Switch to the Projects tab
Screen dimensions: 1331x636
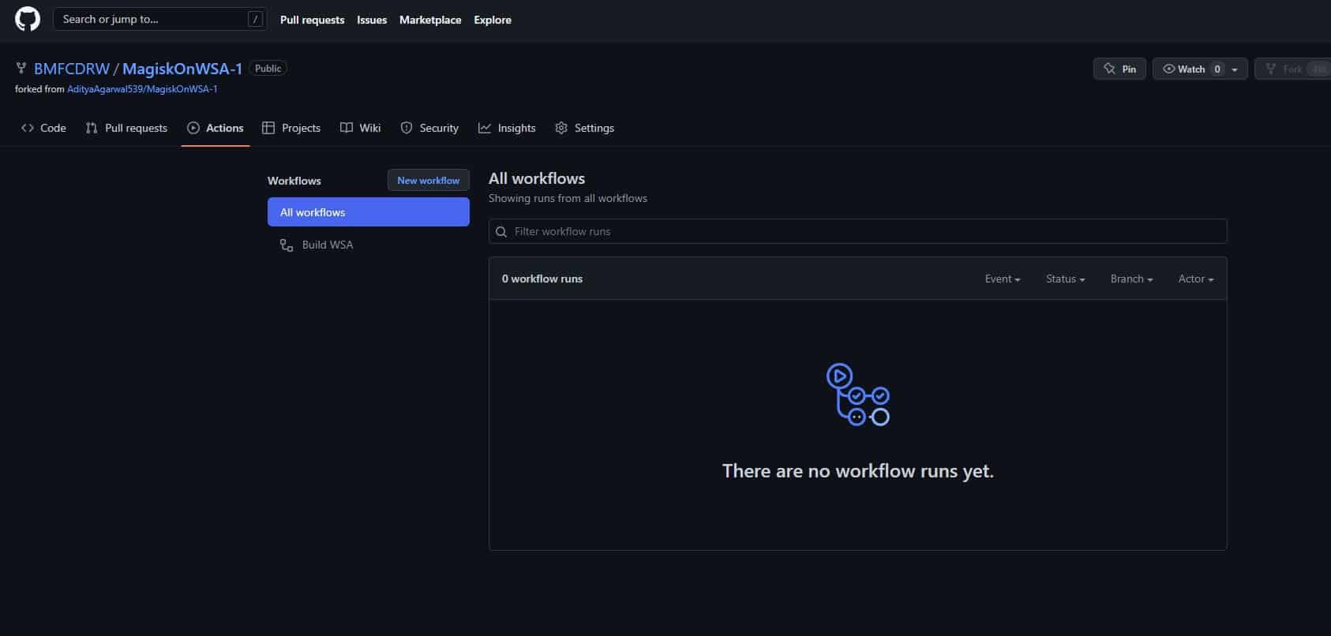pos(291,128)
